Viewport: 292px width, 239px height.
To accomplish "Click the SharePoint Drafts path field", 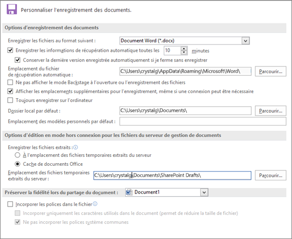I will point(172,176).
